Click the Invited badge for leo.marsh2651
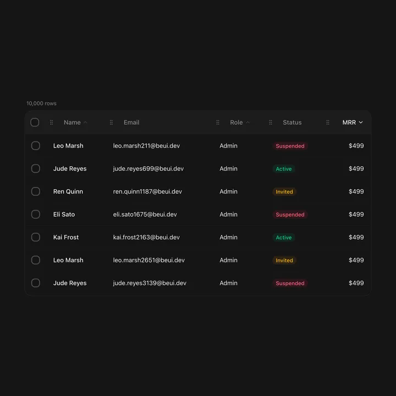396x396 pixels. [284, 260]
